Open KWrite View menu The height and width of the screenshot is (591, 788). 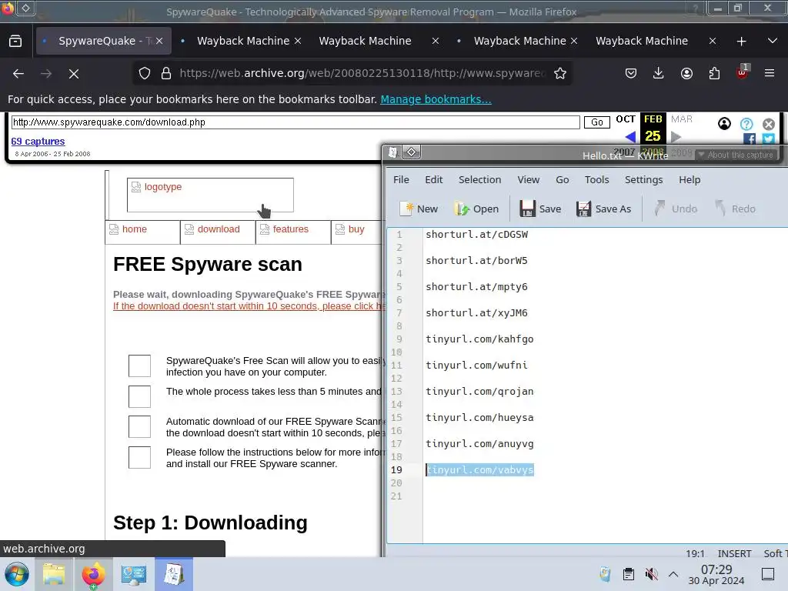[x=529, y=179]
